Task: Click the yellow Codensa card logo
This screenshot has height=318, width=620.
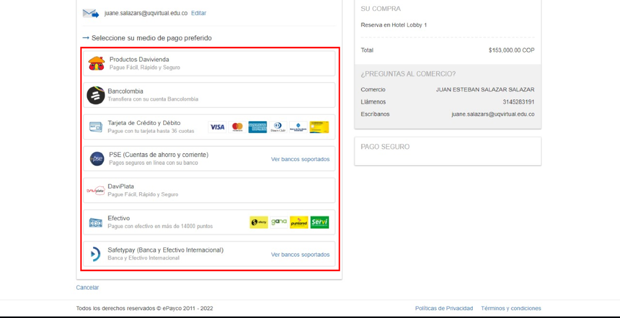Action: coord(319,127)
